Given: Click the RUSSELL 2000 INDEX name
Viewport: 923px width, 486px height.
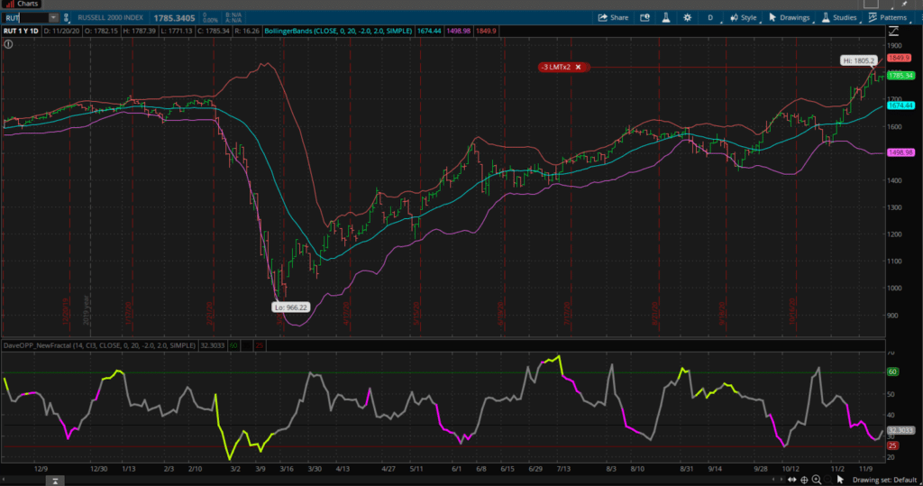Looking at the screenshot, I should (x=110, y=18).
